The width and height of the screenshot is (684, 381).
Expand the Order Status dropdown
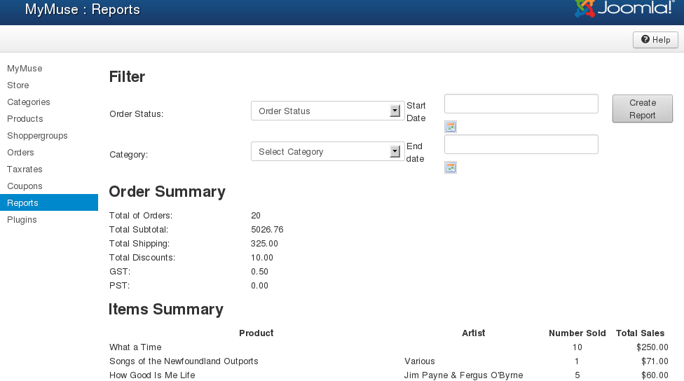(327, 111)
